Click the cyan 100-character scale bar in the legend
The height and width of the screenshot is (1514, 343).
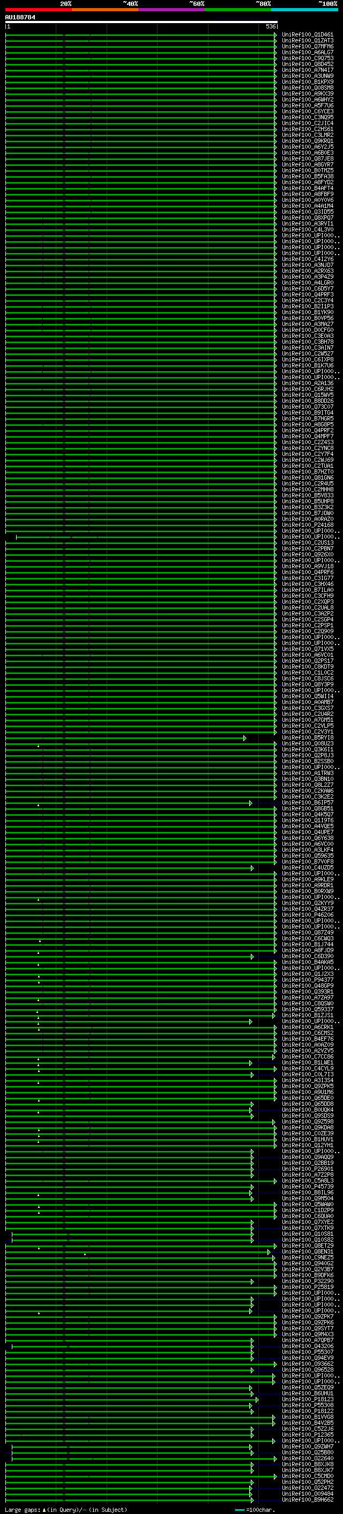coord(240,1510)
